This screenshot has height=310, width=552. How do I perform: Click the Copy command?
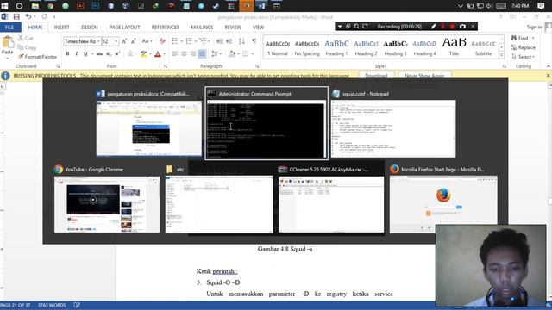click(x=27, y=47)
